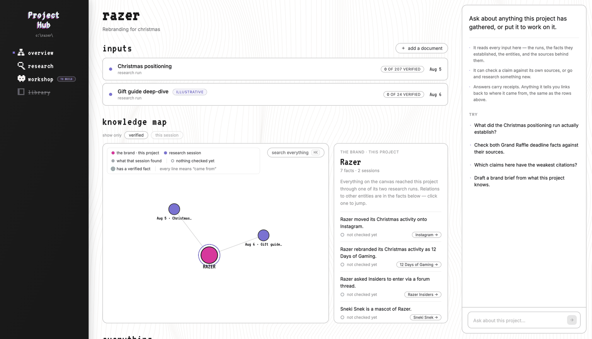Click the 'inputs' heading
Screen dimensions: 592x339
coord(117,49)
